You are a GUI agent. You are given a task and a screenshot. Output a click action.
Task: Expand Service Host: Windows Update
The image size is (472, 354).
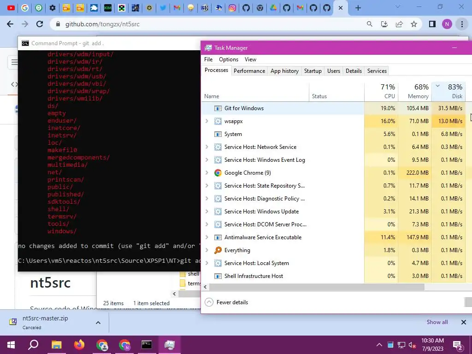point(207,211)
